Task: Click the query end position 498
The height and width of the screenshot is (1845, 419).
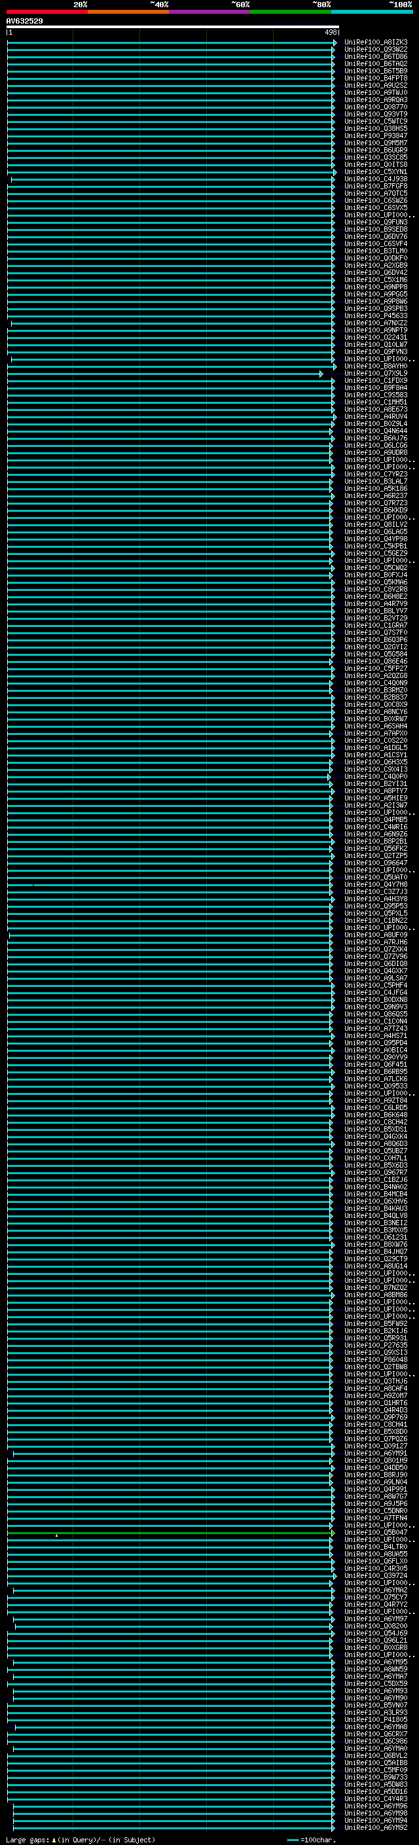Action: pyautogui.click(x=330, y=32)
